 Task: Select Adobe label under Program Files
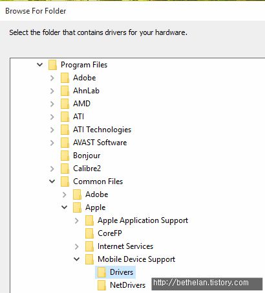click(85, 78)
